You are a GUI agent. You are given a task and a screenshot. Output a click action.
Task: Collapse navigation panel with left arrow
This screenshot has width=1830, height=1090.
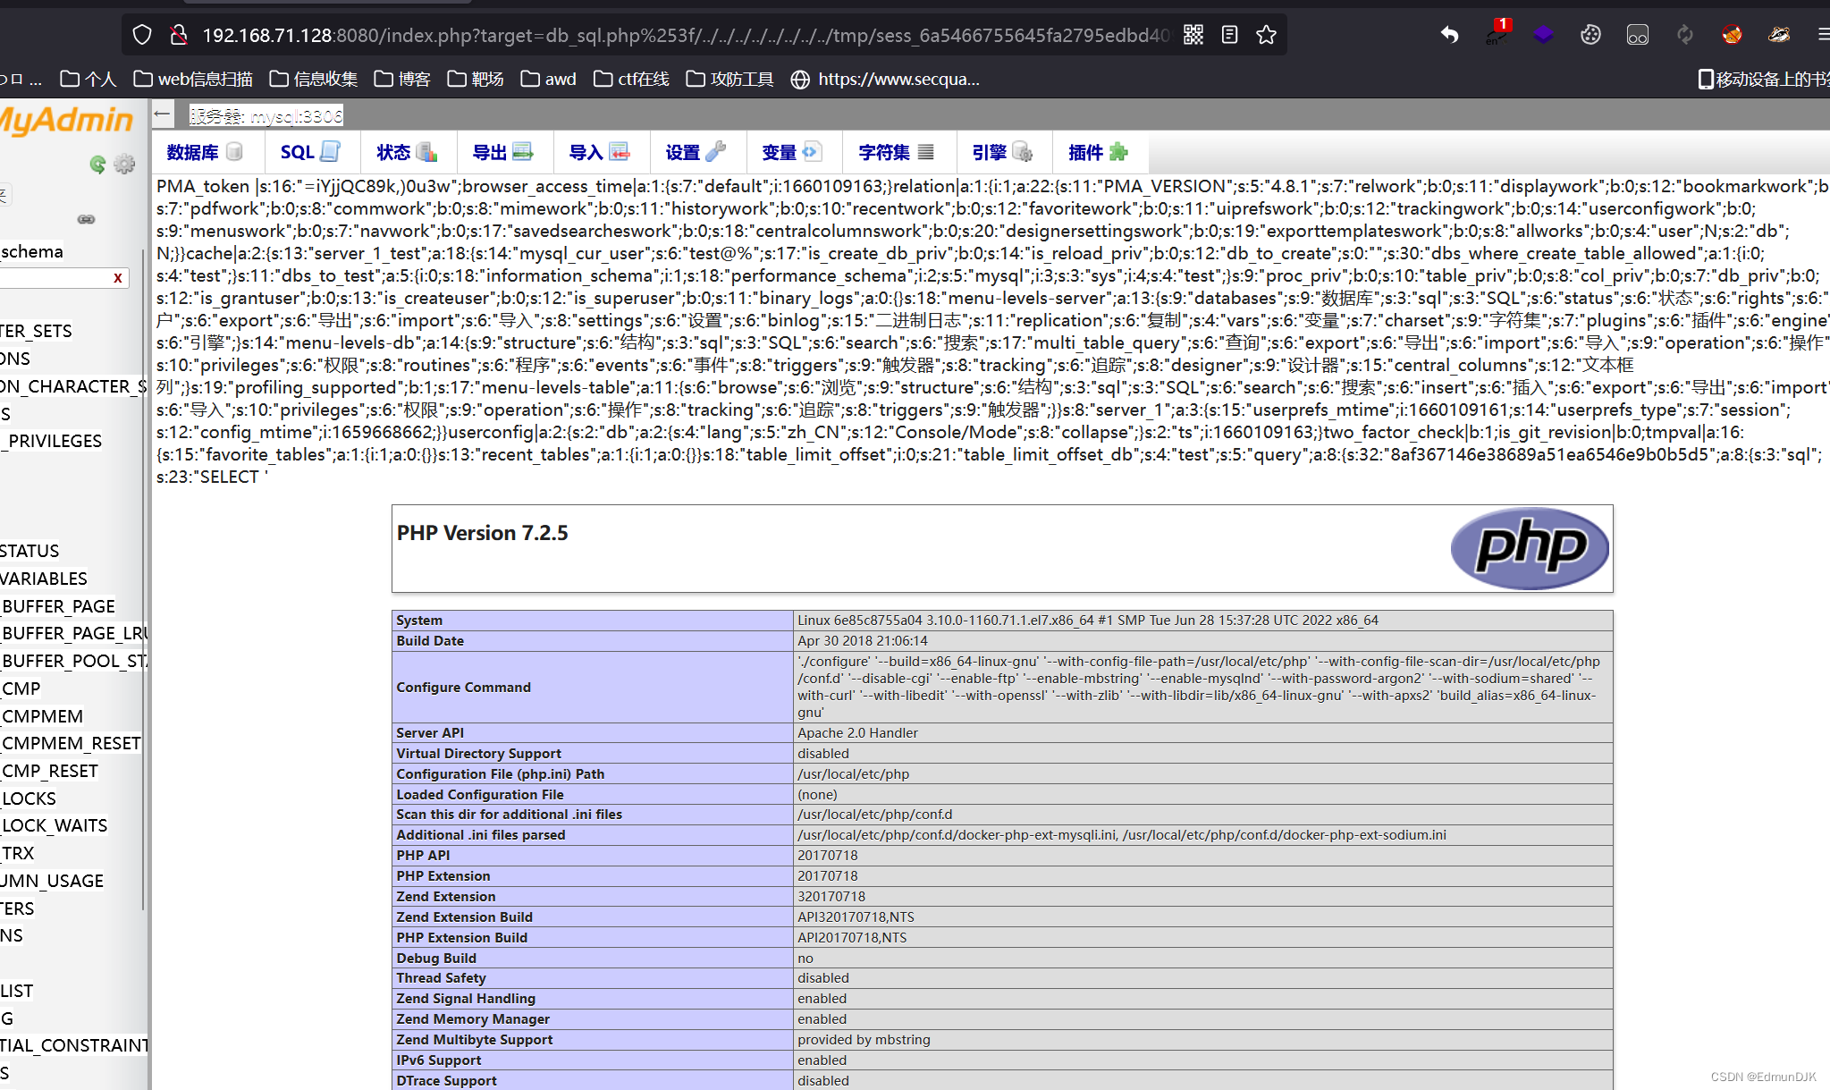(162, 113)
